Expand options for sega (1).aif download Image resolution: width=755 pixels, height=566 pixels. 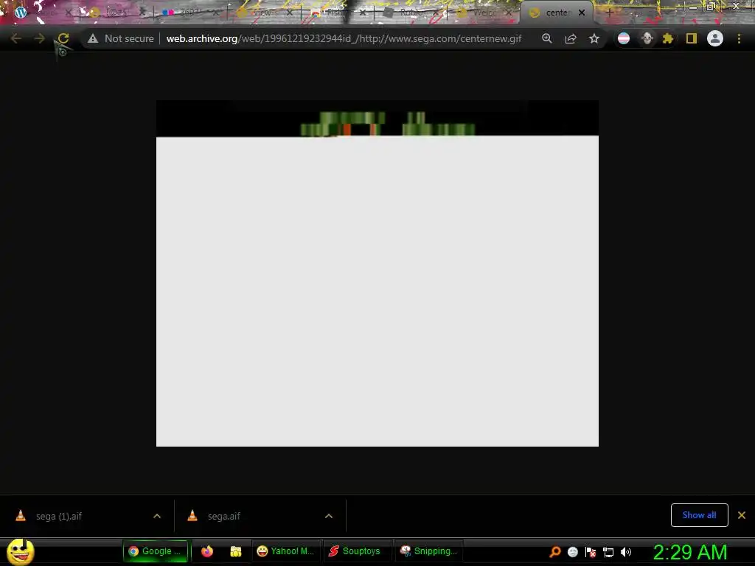pos(157,516)
